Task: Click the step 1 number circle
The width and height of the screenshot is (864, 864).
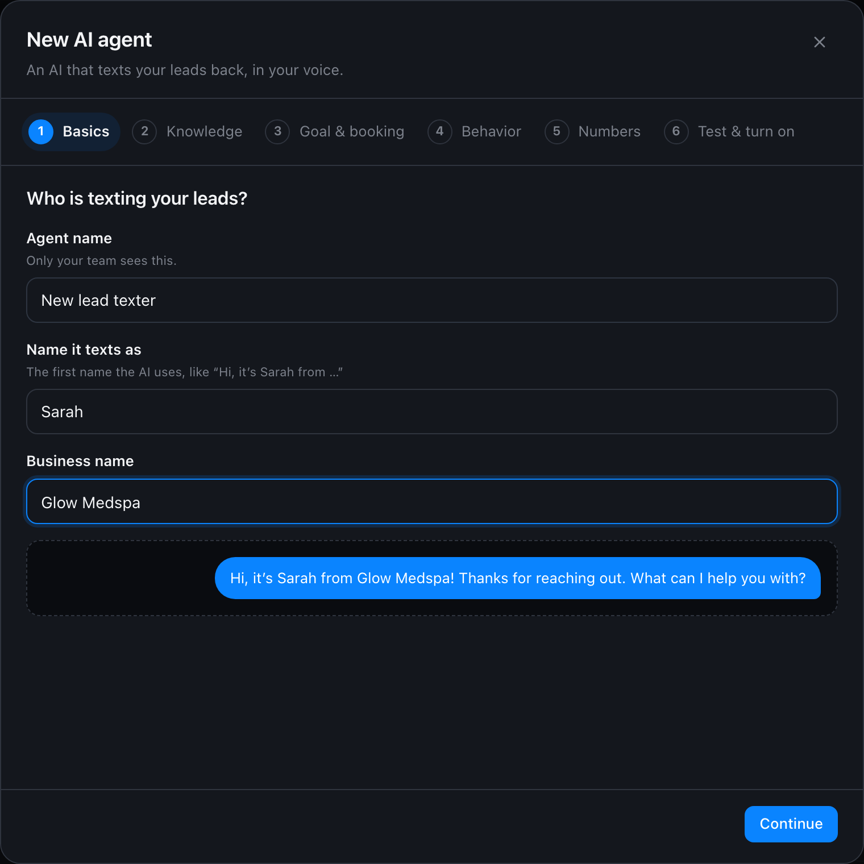Action: pyautogui.click(x=41, y=132)
